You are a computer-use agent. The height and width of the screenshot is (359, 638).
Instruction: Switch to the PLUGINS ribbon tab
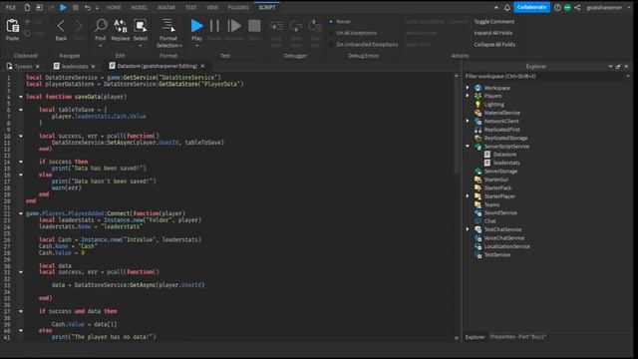tap(238, 7)
